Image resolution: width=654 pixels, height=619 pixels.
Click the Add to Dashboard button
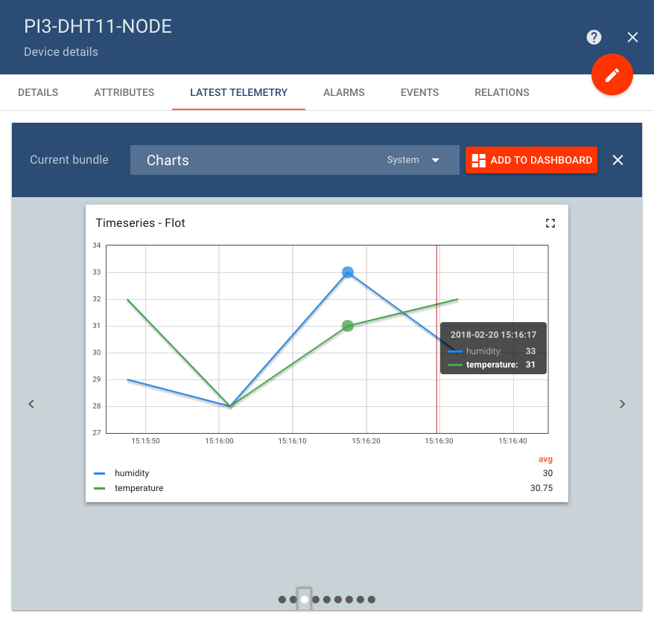click(531, 160)
